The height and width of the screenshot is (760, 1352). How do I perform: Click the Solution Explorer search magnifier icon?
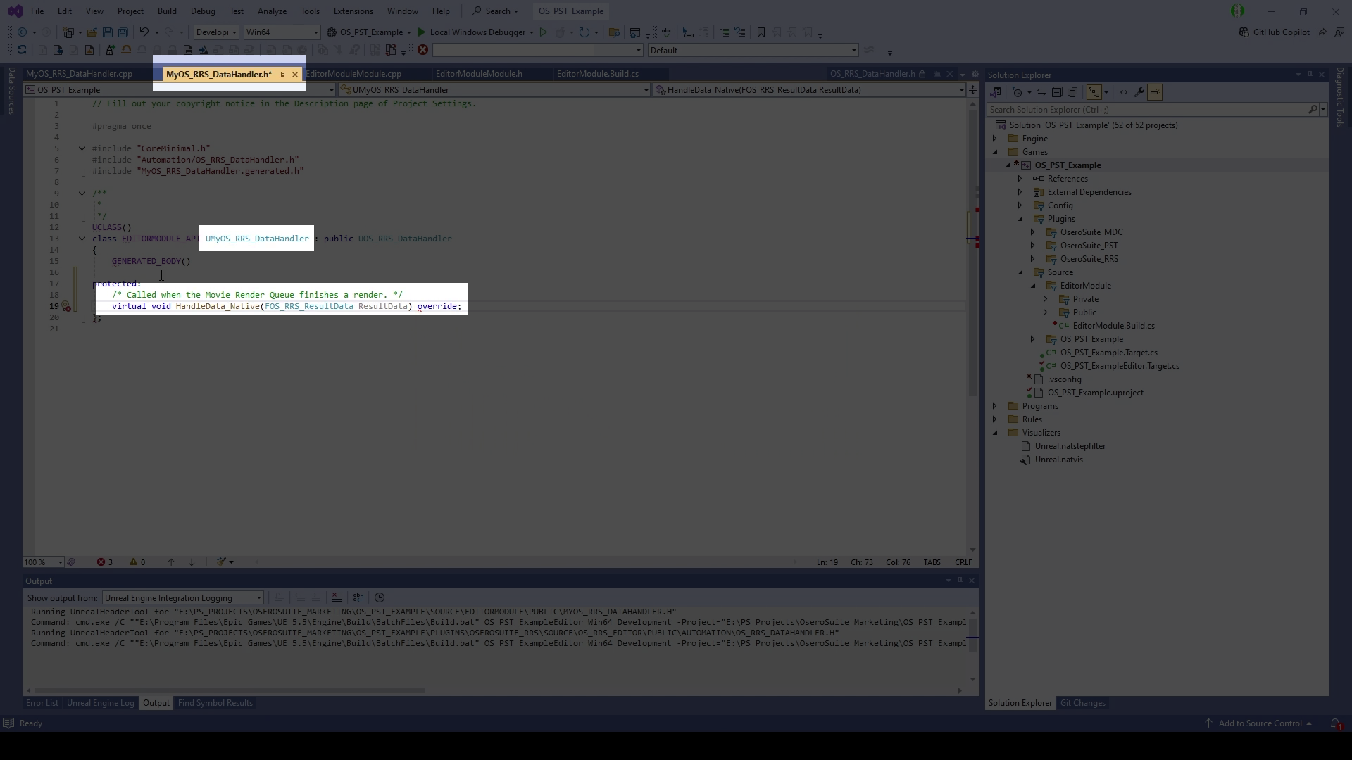tap(1313, 110)
